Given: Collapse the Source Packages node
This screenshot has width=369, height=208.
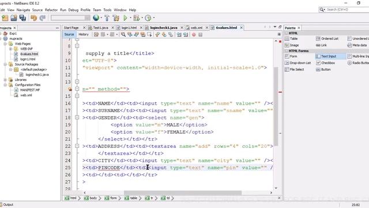Looking at the screenshot, I should pyautogui.click(x=5, y=64).
